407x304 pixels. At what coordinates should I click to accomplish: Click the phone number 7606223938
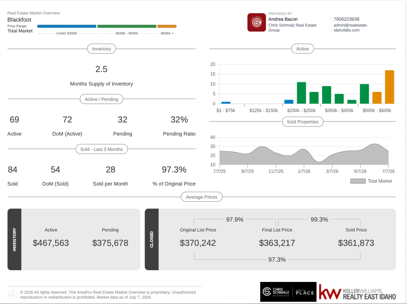pos(346,19)
